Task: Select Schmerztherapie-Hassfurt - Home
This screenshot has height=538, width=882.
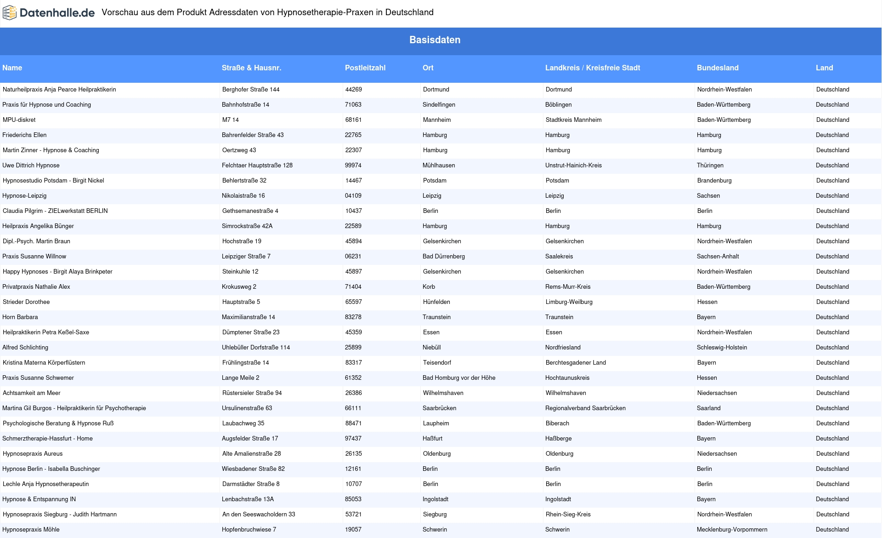Action: 47,439
